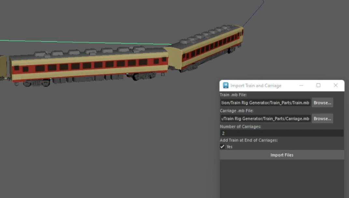The width and height of the screenshot is (349, 198).
Task: Browse for the Carriage .mb file
Action: (322, 119)
